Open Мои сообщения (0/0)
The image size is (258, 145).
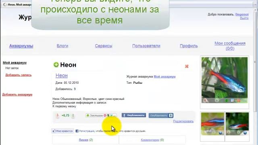(230, 46)
